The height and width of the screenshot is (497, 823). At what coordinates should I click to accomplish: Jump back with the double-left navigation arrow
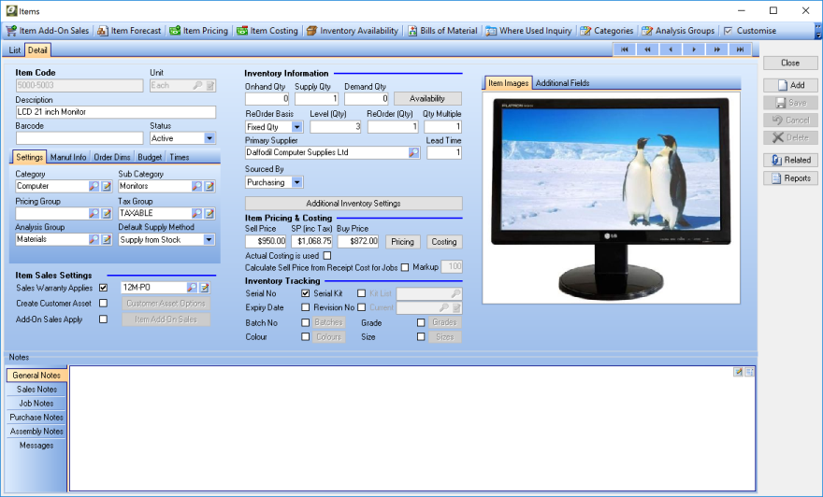(x=648, y=50)
